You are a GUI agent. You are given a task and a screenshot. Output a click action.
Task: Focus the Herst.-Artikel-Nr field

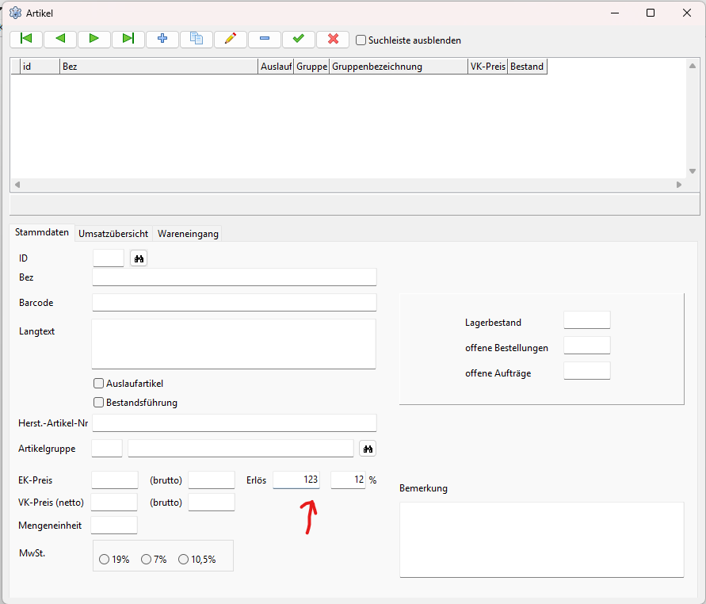point(235,423)
